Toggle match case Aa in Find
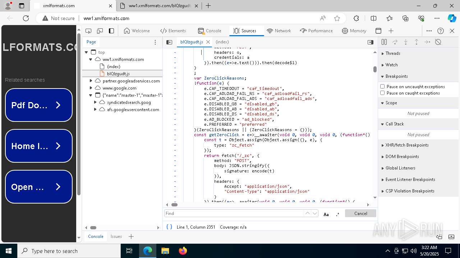460x258 pixels. pos(326,214)
